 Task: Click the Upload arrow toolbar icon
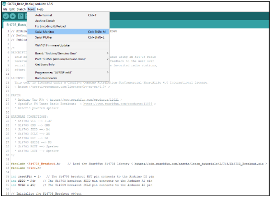pyautogui.click(x=12, y=16)
